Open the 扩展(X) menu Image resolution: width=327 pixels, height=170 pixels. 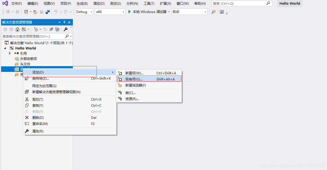click(x=165, y=4)
